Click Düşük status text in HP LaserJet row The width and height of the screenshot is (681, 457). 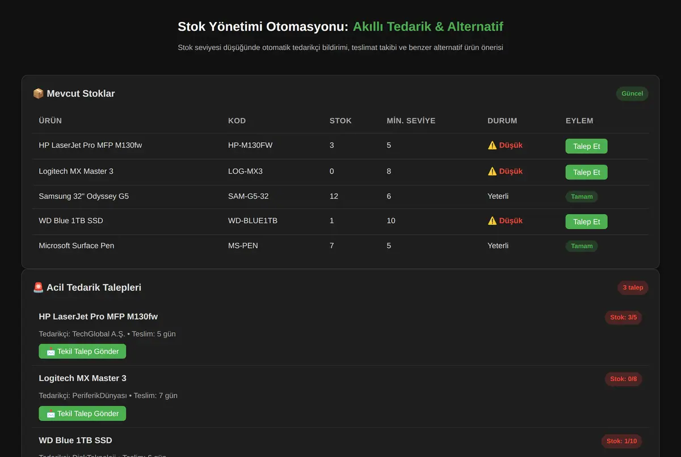(x=511, y=145)
